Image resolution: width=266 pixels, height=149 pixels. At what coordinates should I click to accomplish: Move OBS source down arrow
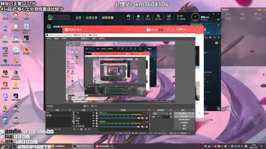click(89, 129)
